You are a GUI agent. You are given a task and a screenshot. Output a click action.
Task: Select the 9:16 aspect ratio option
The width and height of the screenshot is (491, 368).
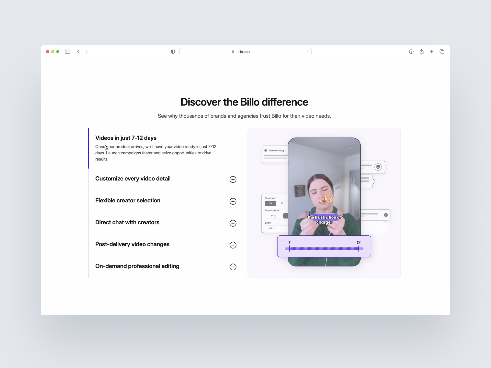(x=273, y=216)
